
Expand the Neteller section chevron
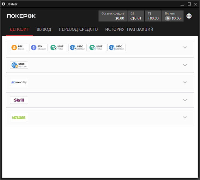click(185, 118)
